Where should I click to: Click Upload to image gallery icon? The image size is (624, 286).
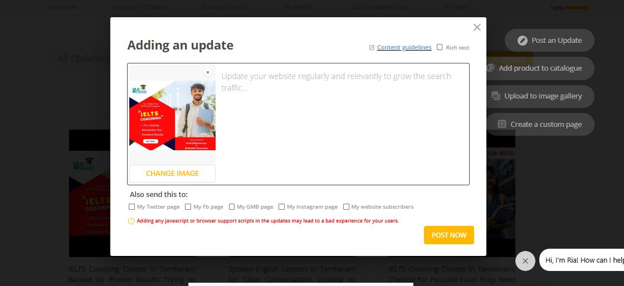pyautogui.click(x=495, y=96)
